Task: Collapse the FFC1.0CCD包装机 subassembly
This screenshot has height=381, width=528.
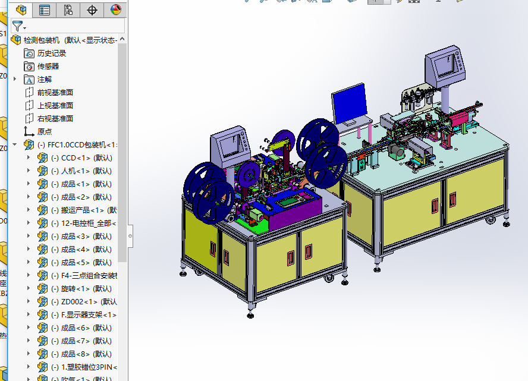Action: coord(15,144)
